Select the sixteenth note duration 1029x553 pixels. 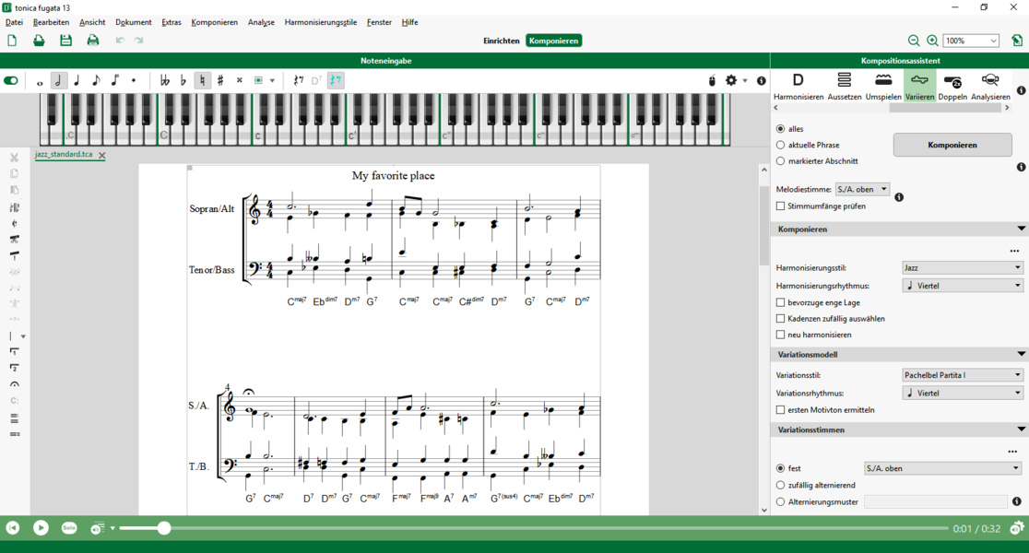[115, 81]
